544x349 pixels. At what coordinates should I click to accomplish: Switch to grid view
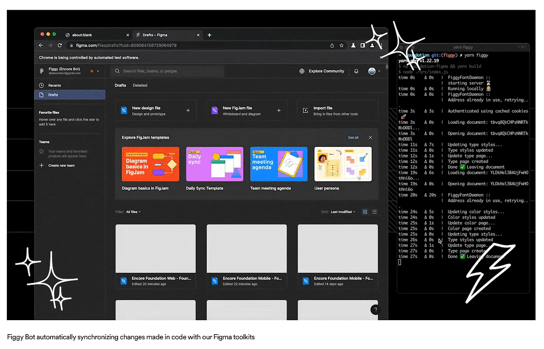click(x=365, y=212)
